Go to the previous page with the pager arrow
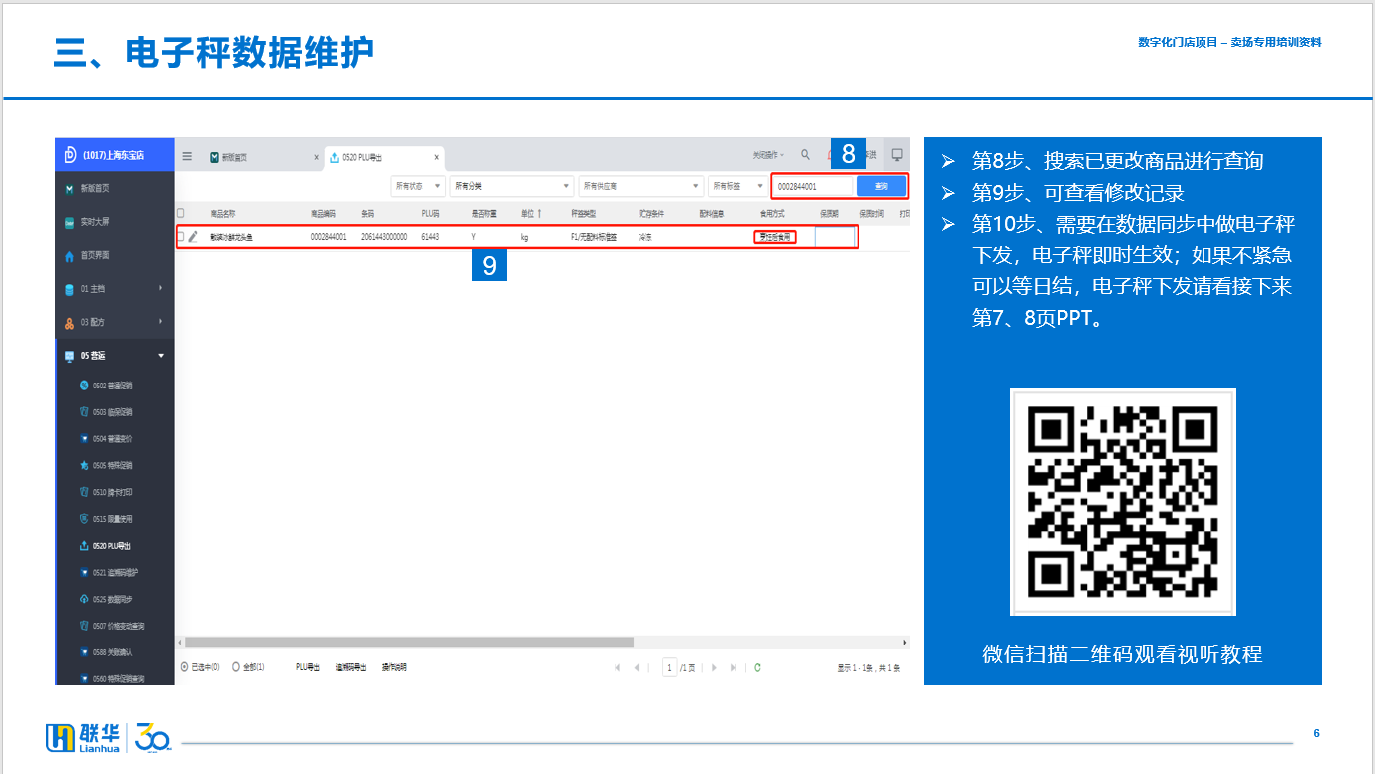 [x=638, y=667]
